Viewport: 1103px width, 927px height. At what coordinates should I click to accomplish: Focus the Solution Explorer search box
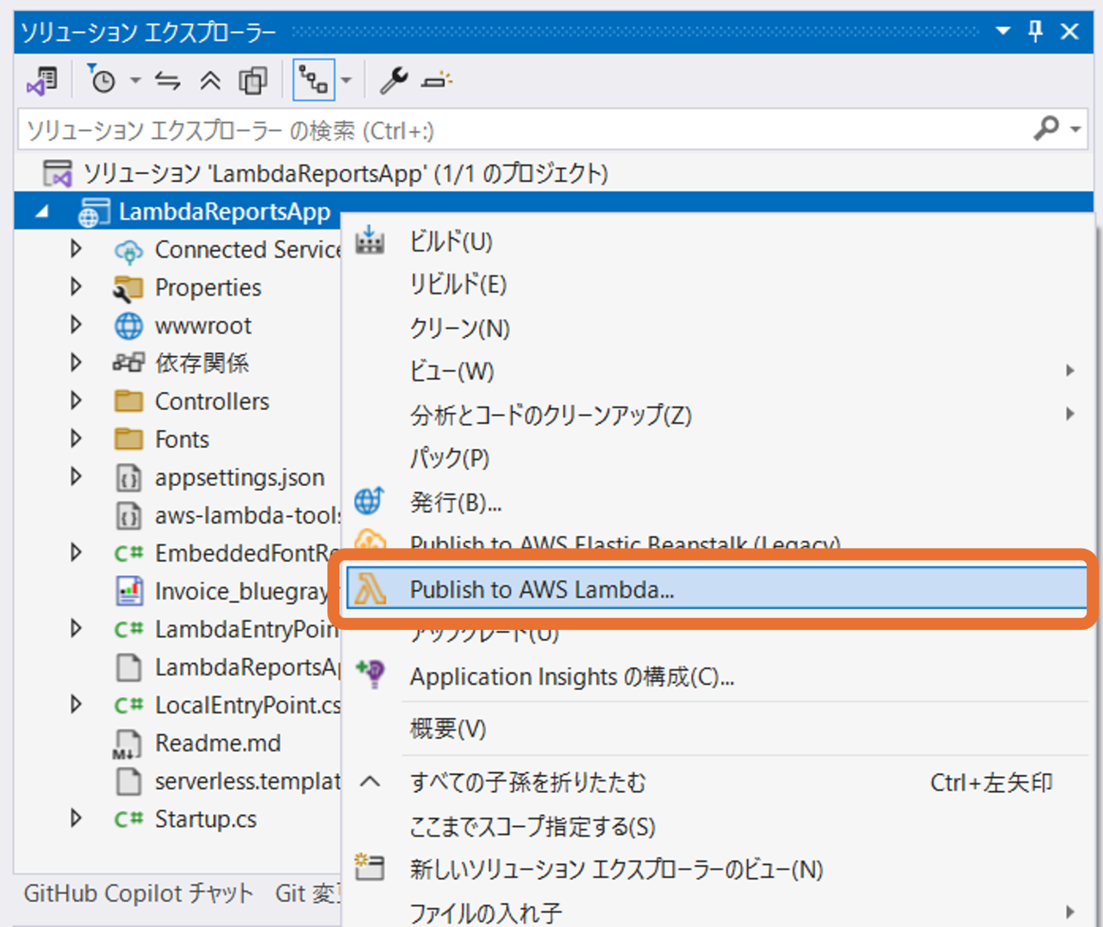pos(524,130)
